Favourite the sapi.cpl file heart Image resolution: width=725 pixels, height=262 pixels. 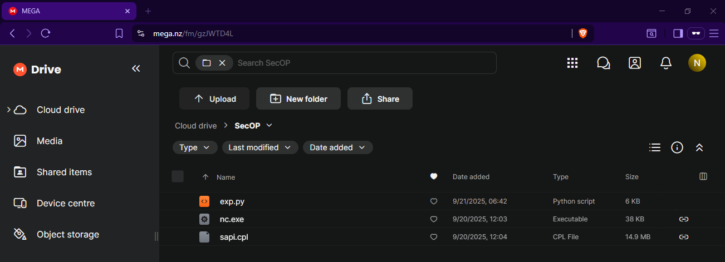coord(434,237)
